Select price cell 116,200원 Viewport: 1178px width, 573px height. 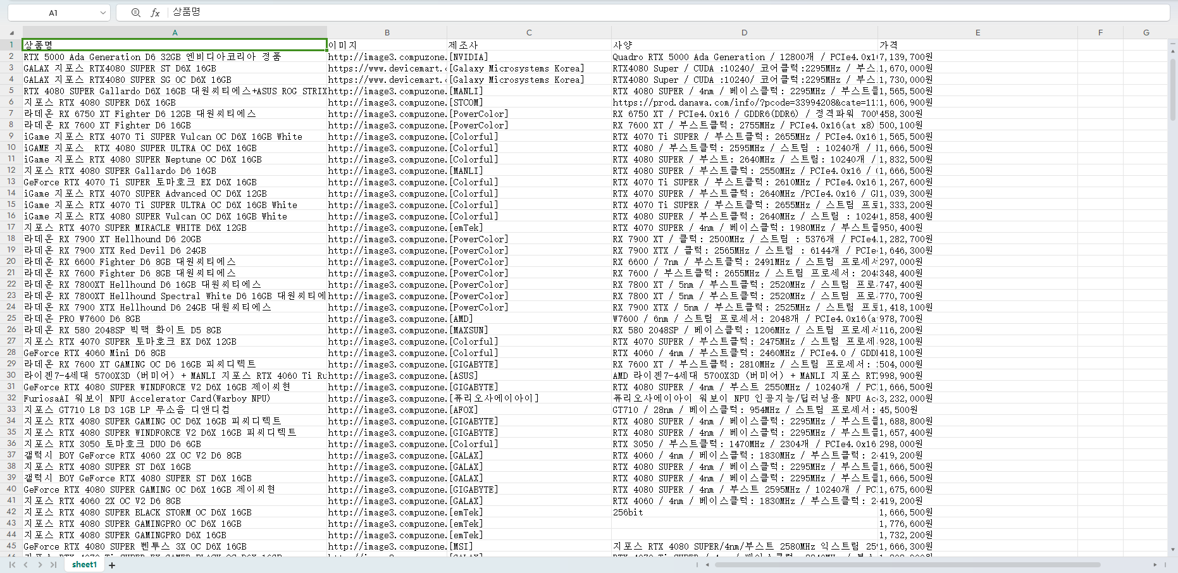[x=977, y=330]
